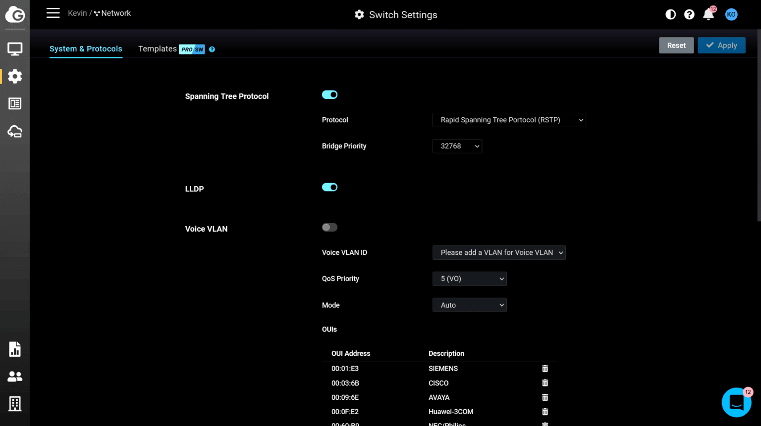Click the Reset button

click(x=676, y=45)
